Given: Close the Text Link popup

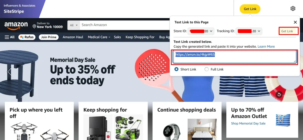Looking at the screenshot, I should (x=295, y=22).
